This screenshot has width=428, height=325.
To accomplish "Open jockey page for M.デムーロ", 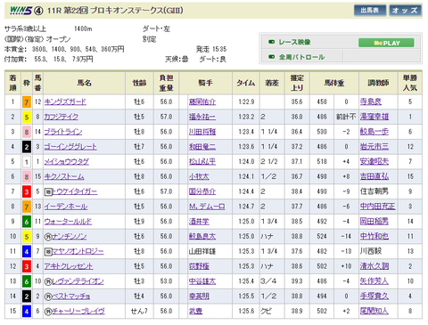I will 207,207.
